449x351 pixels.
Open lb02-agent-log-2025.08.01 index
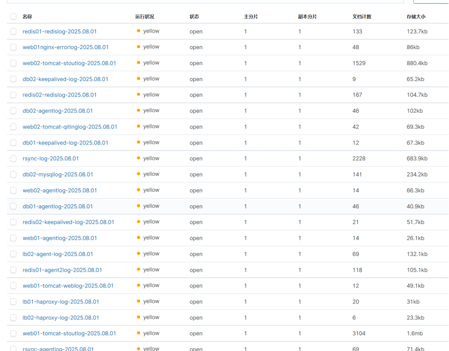58,254
